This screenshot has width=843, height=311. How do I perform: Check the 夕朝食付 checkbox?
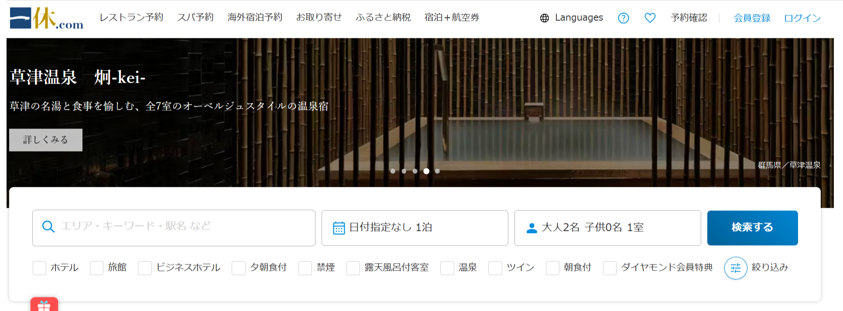click(x=239, y=268)
